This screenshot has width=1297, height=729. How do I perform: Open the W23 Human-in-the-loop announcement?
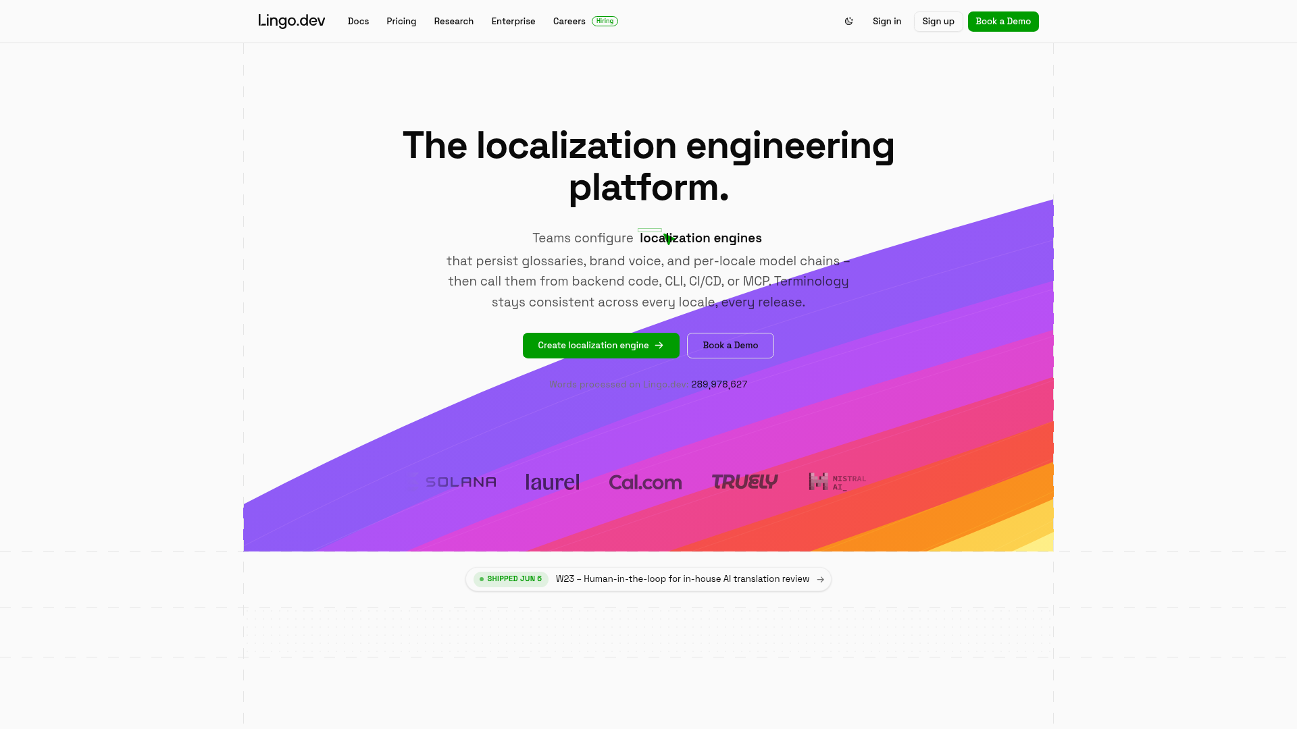coord(648,579)
